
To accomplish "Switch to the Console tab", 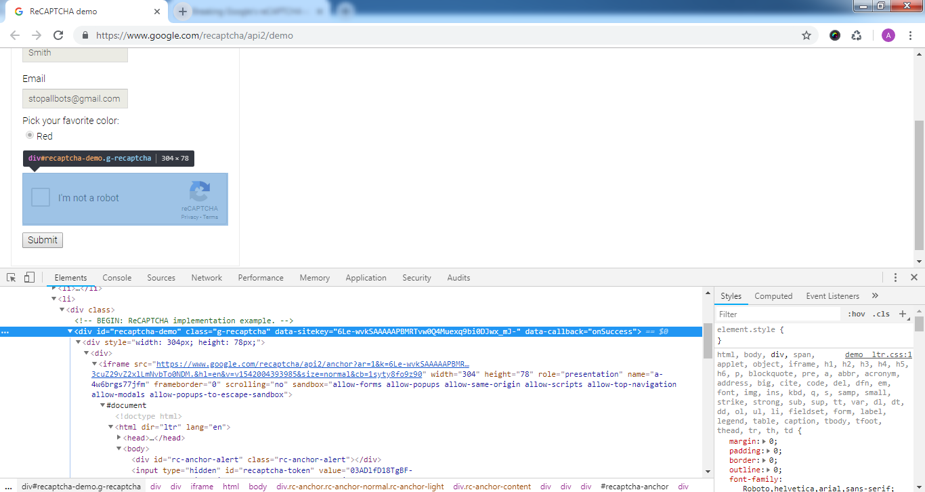I will [116, 277].
